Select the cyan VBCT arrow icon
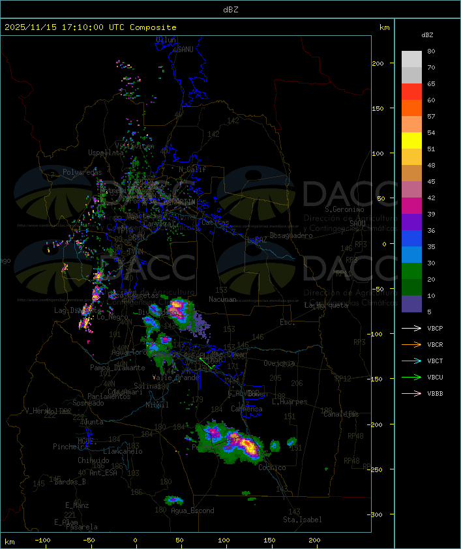Screen dimensions: 461x549 click(411, 361)
